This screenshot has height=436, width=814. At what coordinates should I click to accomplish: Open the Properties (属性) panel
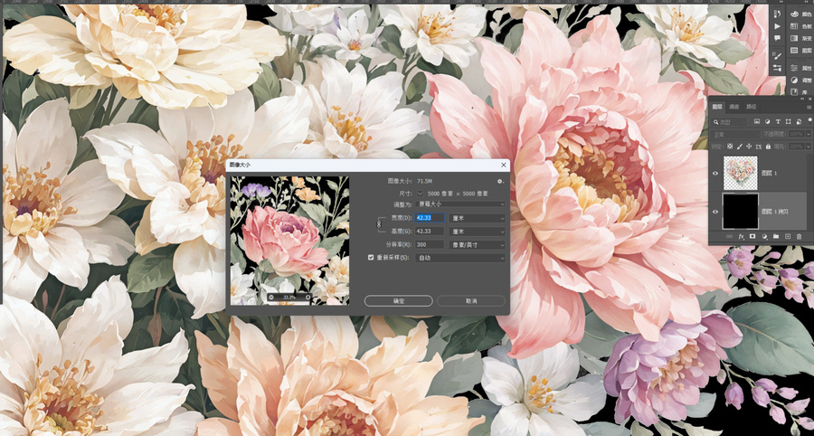click(800, 68)
